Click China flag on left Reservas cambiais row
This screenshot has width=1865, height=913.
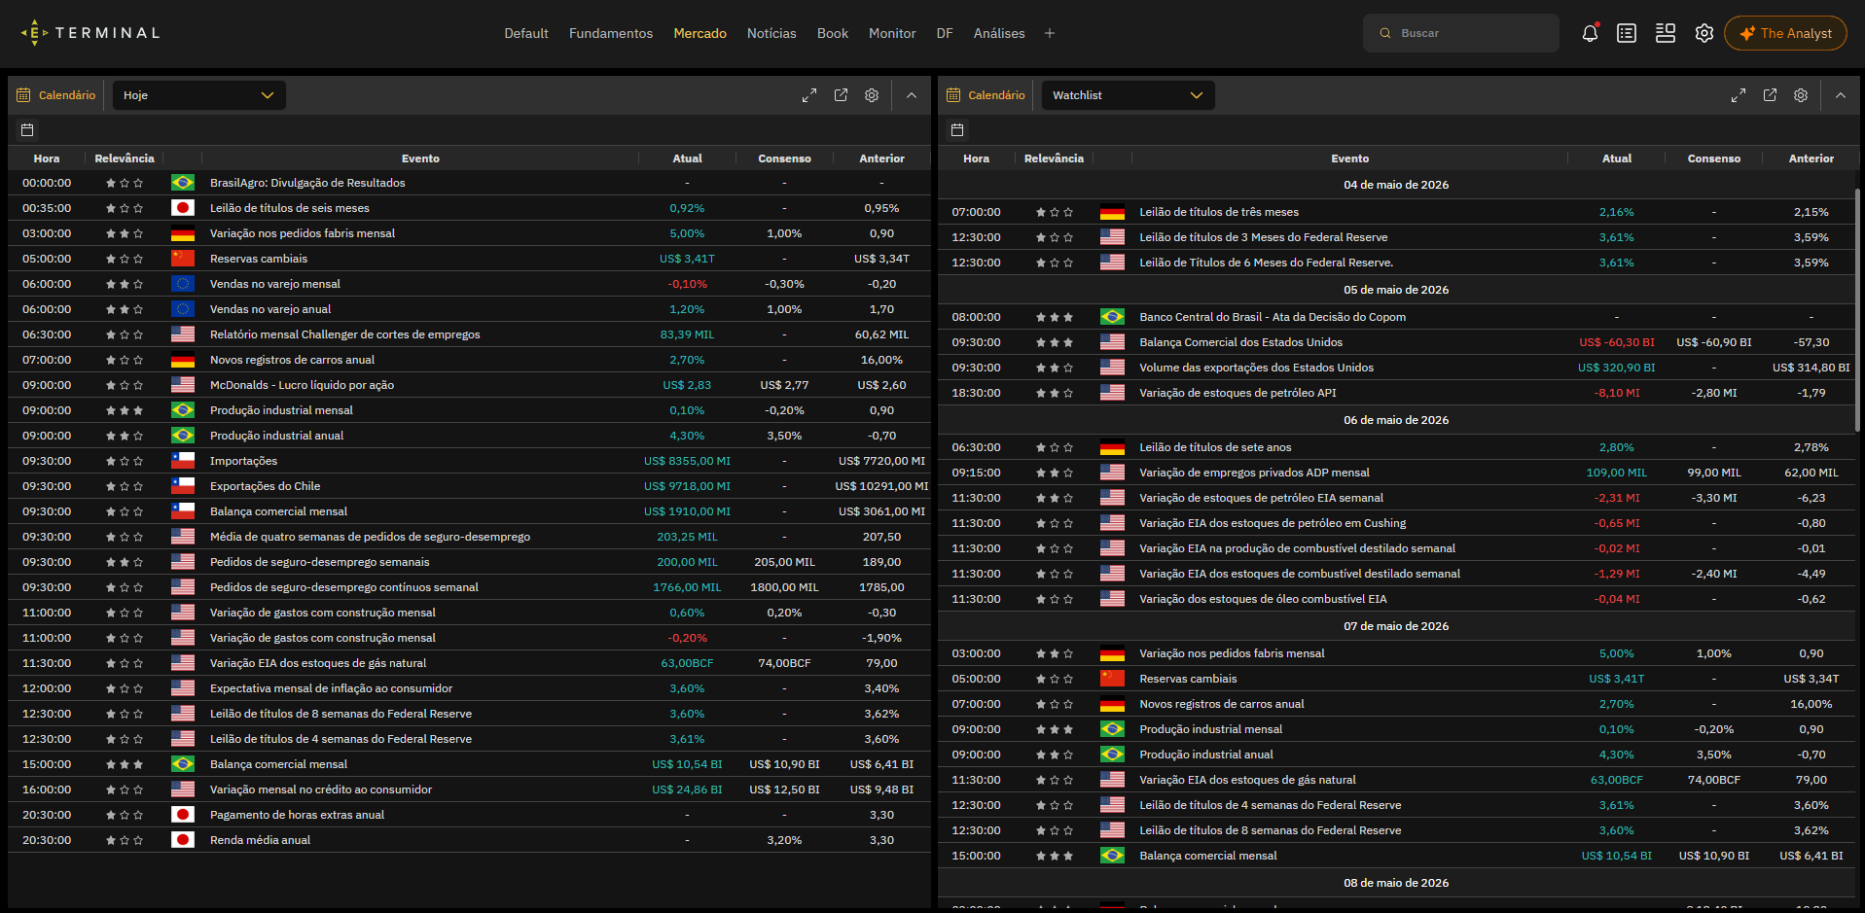point(183,259)
